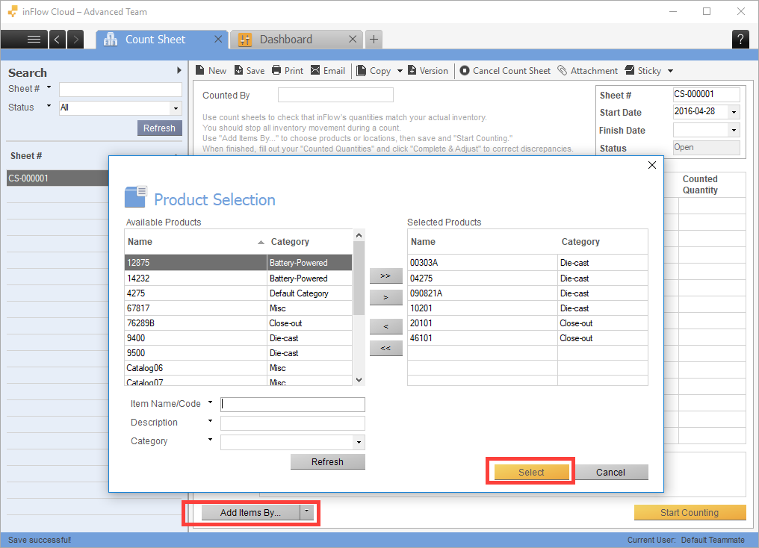
Task: Add a new tab with plus button
Action: (x=374, y=39)
